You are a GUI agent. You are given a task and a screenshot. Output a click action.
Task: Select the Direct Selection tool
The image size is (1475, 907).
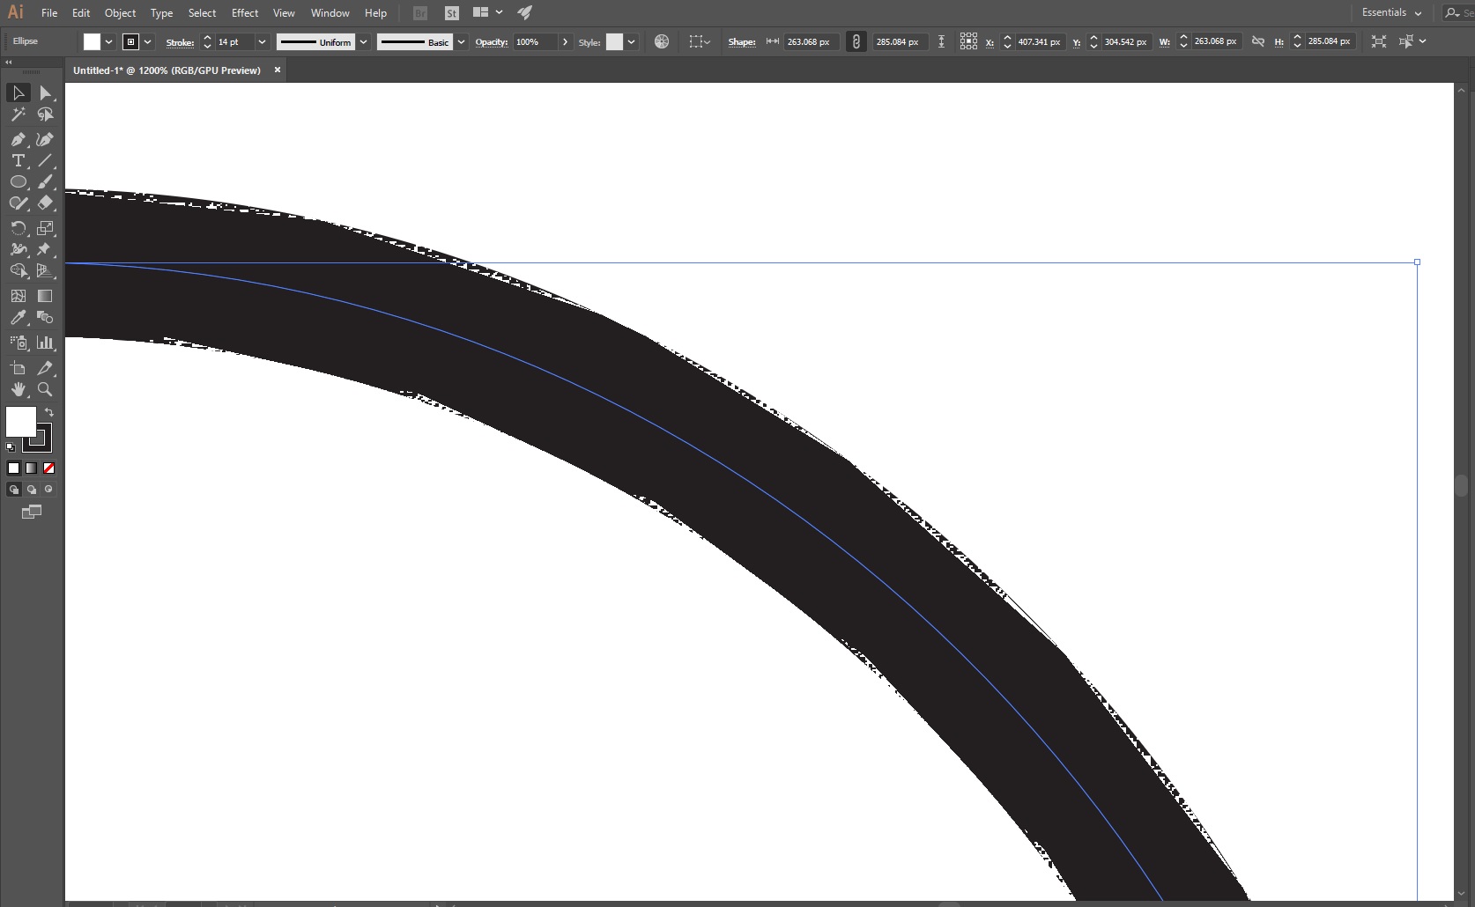(x=45, y=92)
